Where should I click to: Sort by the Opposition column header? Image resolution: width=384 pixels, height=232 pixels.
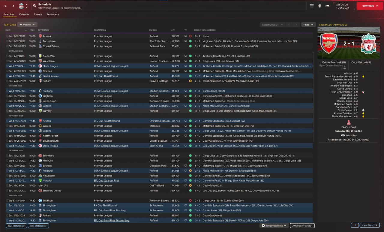(x=43, y=30)
